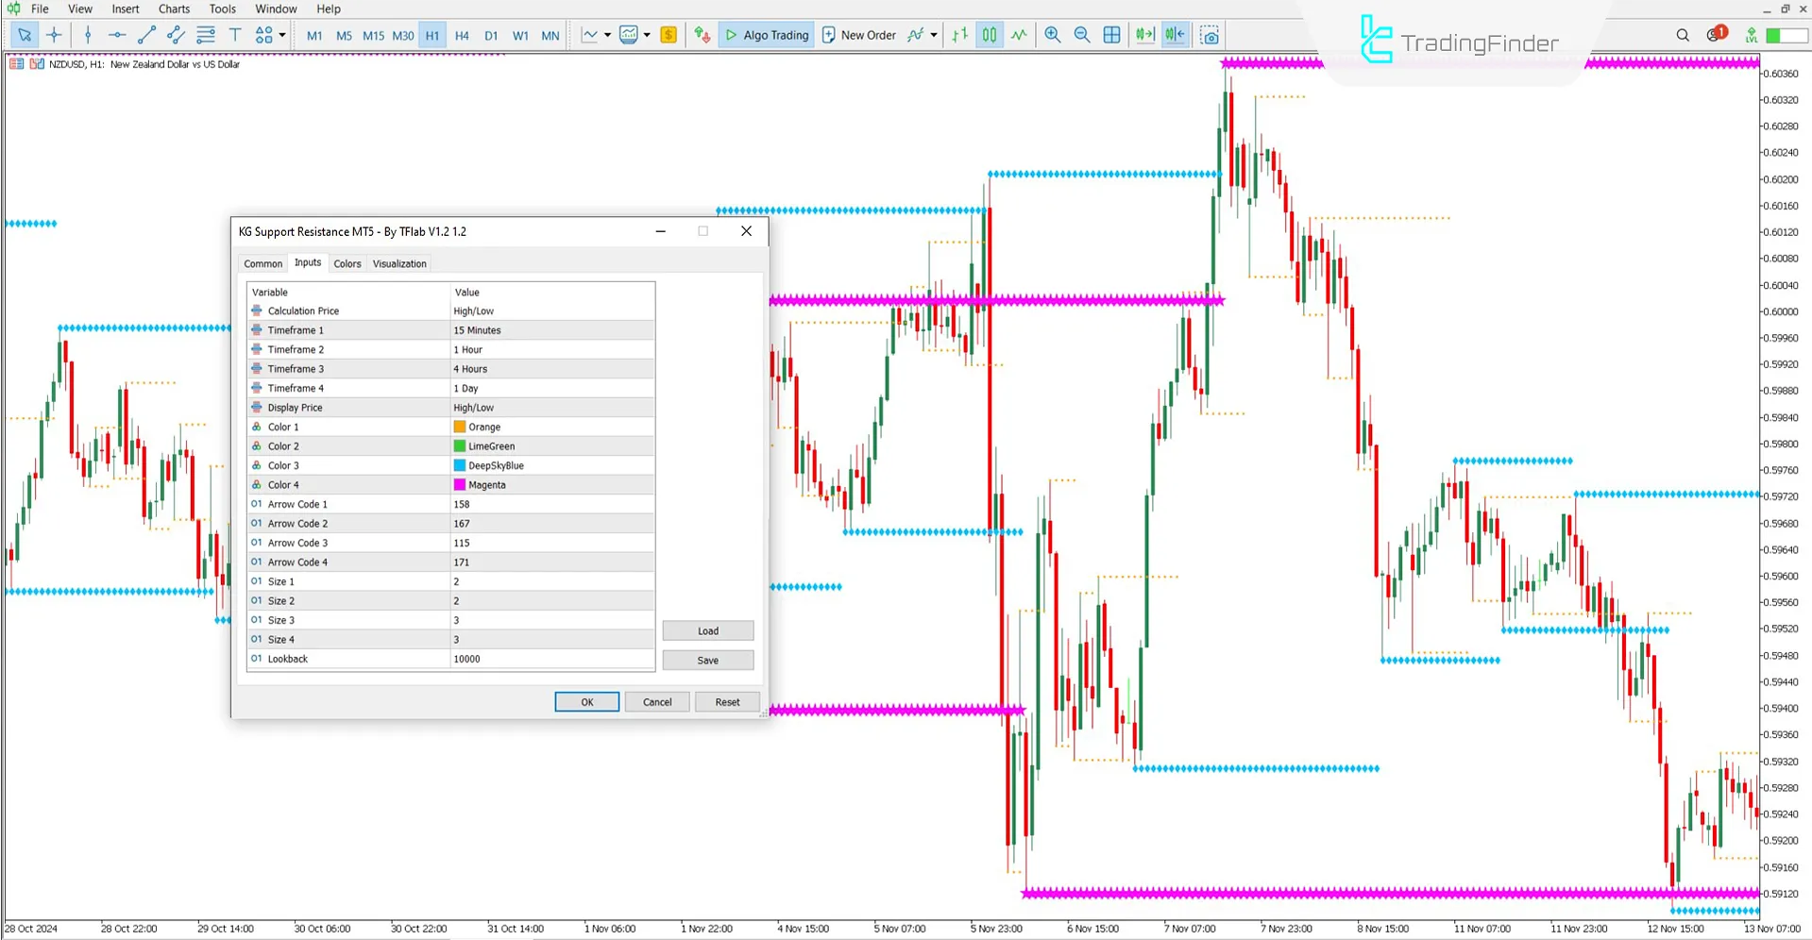
Task: Open the shapes tool dropdown arrow
Action: 280,35
